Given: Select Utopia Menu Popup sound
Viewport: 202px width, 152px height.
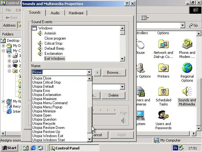Looking at the screenshot, I should click(59, 107).
